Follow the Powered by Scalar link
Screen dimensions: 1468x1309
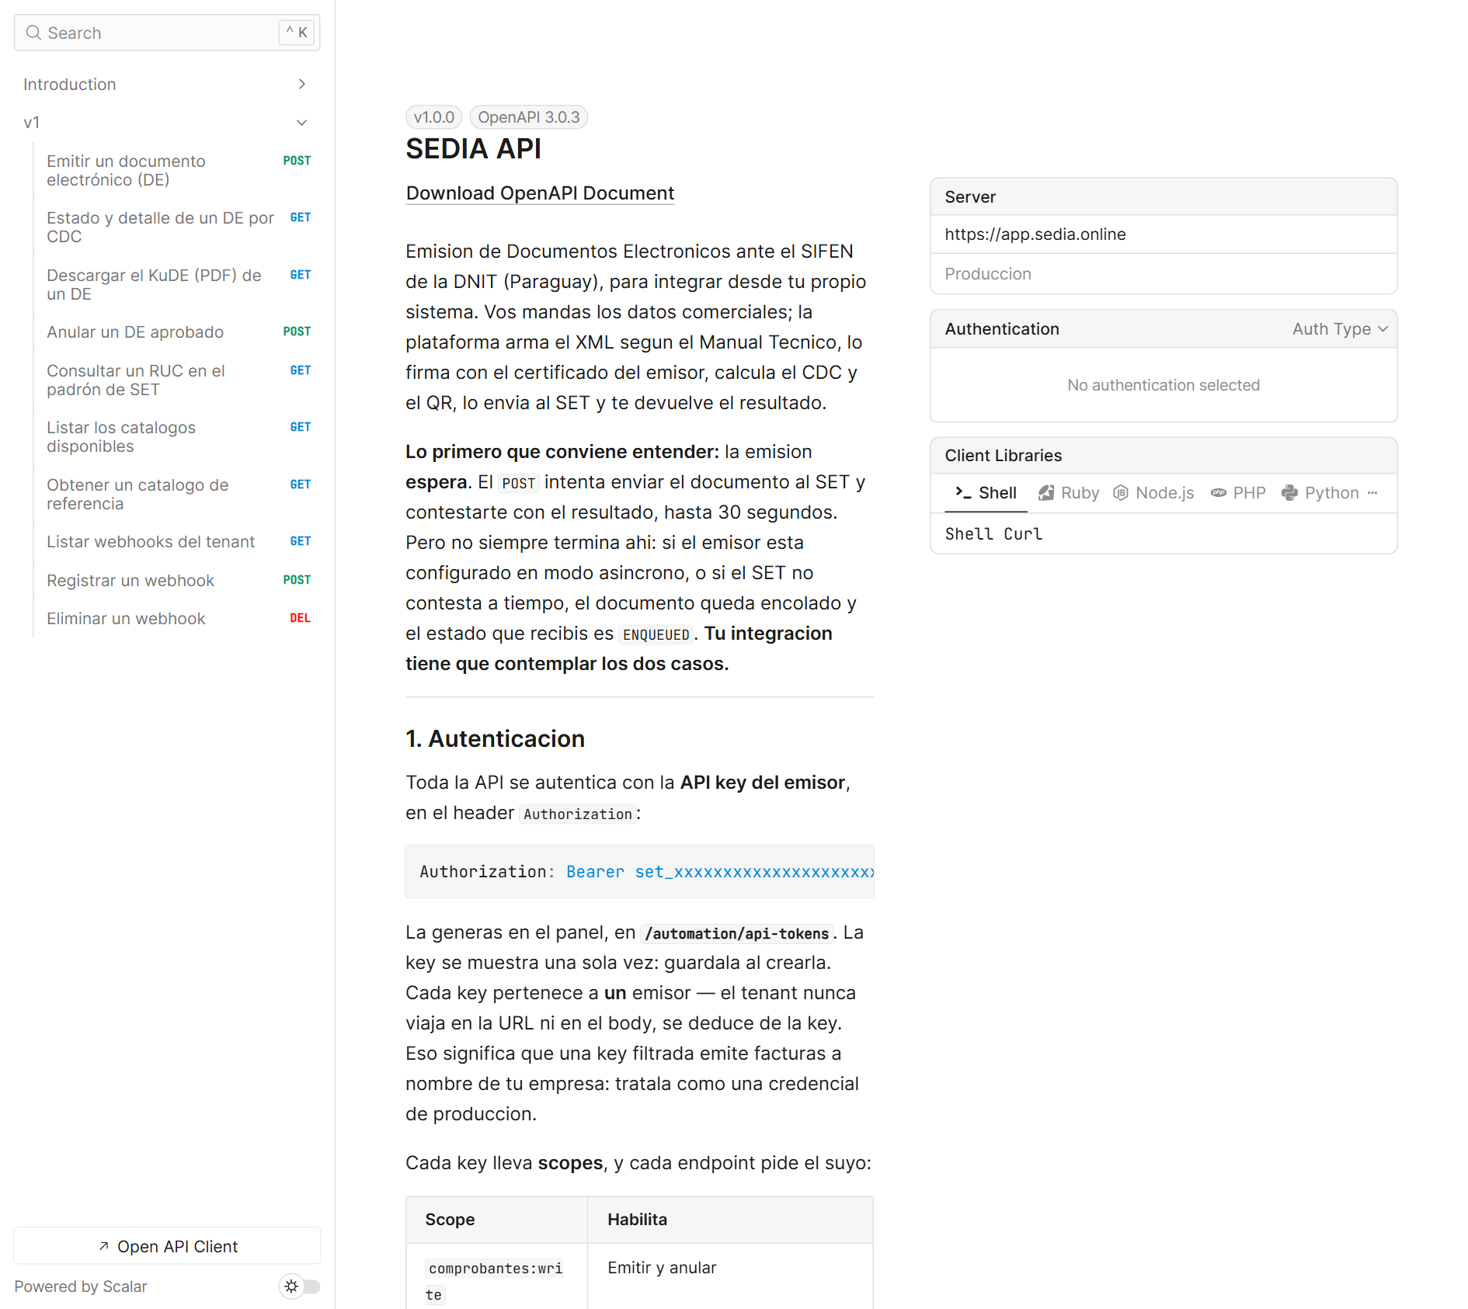pos(81,1286)
